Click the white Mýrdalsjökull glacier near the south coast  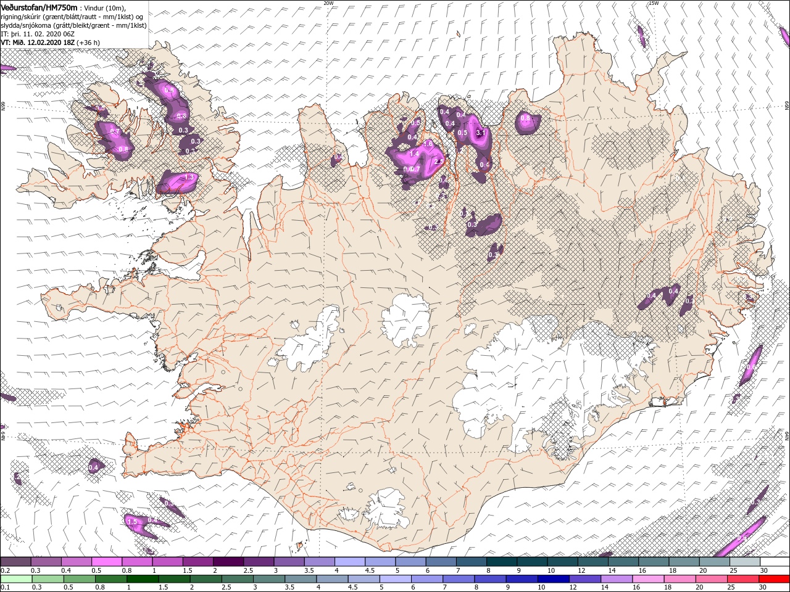tap(387, 509)
